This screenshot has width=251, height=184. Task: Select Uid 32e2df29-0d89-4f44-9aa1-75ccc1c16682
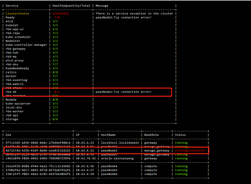tap(38, 166)
